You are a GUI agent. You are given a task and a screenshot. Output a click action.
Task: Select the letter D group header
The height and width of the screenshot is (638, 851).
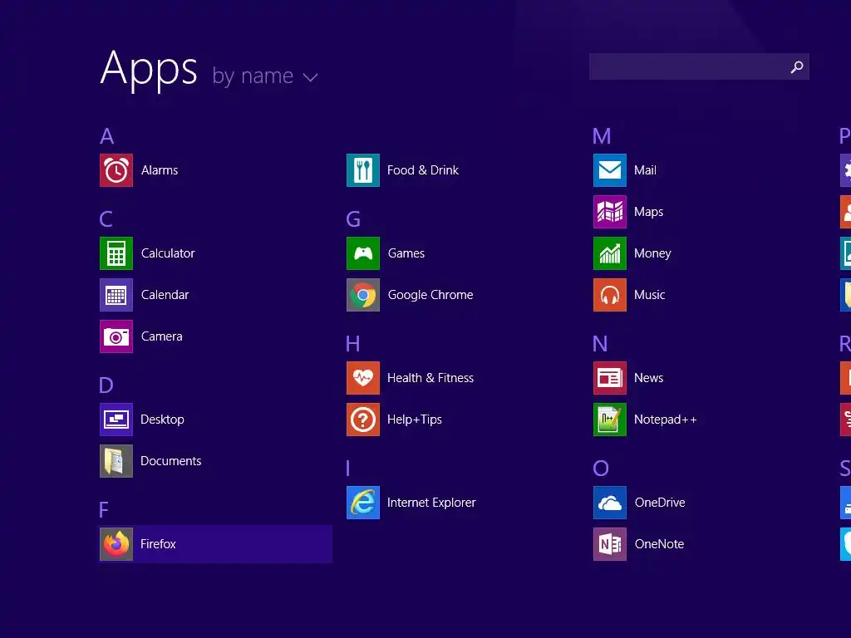pyautogui.click(x=106, y=385)
